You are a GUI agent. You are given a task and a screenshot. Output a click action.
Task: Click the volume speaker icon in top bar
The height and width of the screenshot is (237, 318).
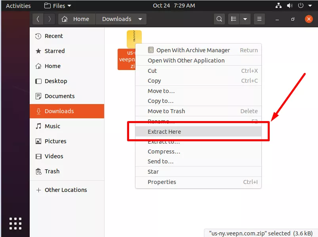click(x=289, y=6)
